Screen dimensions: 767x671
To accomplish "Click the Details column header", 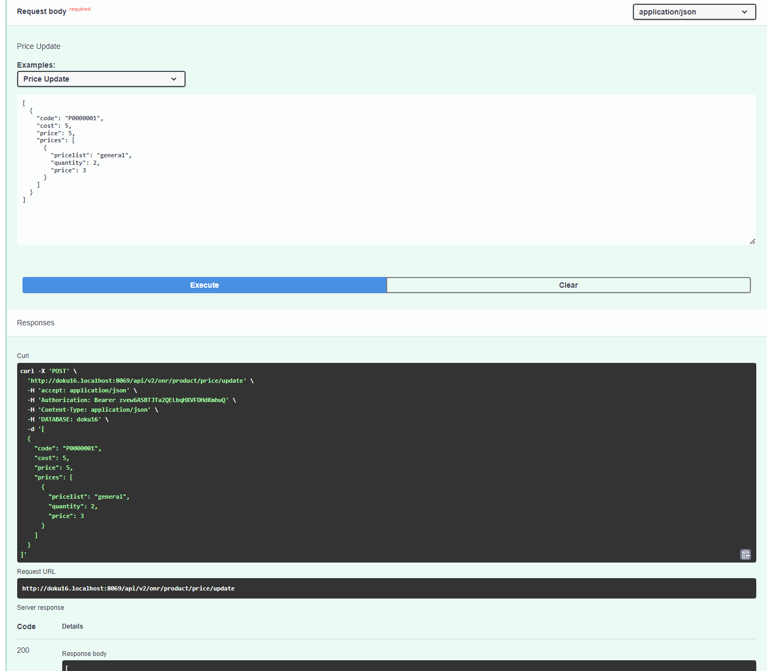I will coord(72,626).
